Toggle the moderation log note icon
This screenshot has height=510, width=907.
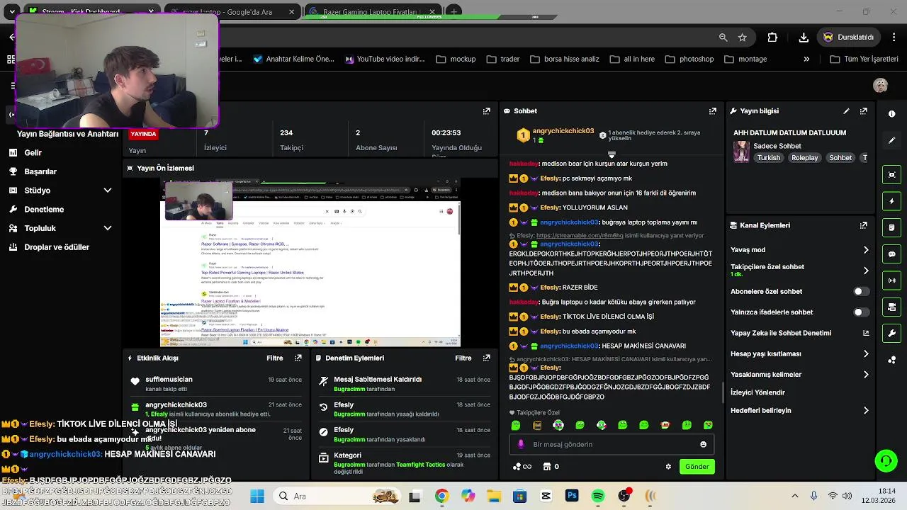[891, 227]
